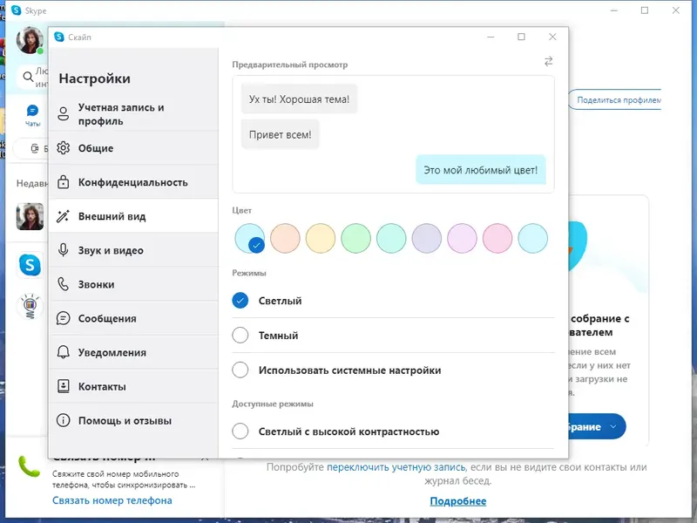This screenshot has height=523, width=697.
Task: Click the Привет всем! preview message
Action: tap(280, 134)
